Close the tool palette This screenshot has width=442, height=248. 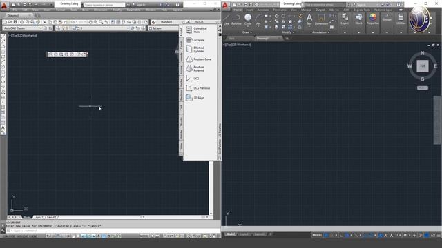(x=220, y=26)
